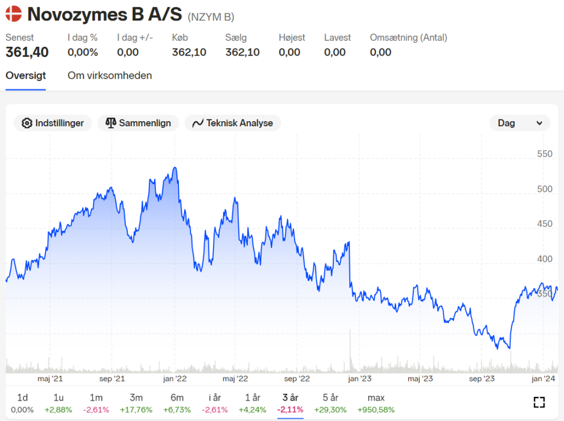Click the sep '22 axis label
The image size is (564, 421).
(297, 379)
